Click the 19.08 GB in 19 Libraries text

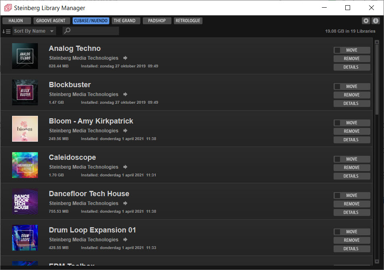350,31
